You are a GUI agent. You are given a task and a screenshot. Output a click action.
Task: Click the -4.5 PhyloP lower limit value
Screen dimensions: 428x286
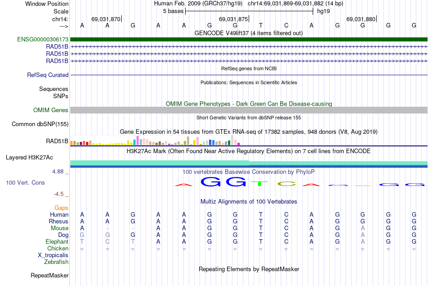(x=59, y=194)
